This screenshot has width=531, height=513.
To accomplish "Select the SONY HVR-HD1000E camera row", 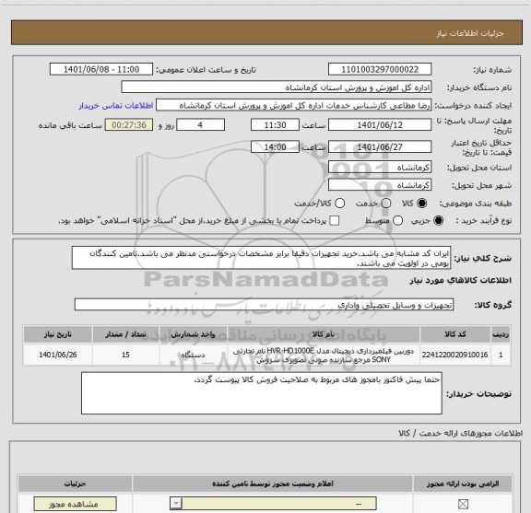I will click(266, 355).
